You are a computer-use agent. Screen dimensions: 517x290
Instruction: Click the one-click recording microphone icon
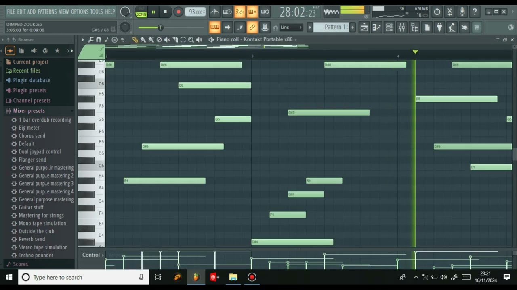462,12
